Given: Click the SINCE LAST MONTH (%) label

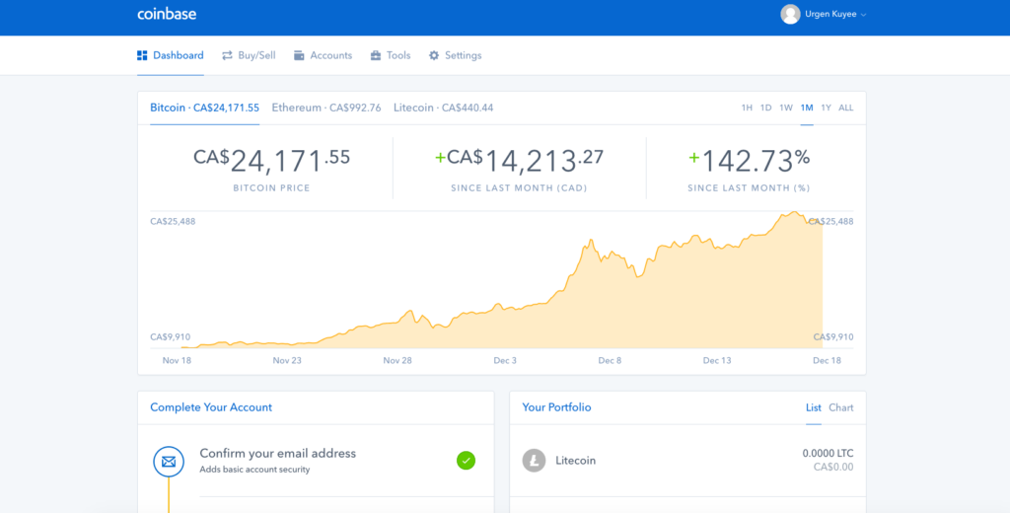Looking at the screenshot, I should pyautogui.click(x=750, y=188).
